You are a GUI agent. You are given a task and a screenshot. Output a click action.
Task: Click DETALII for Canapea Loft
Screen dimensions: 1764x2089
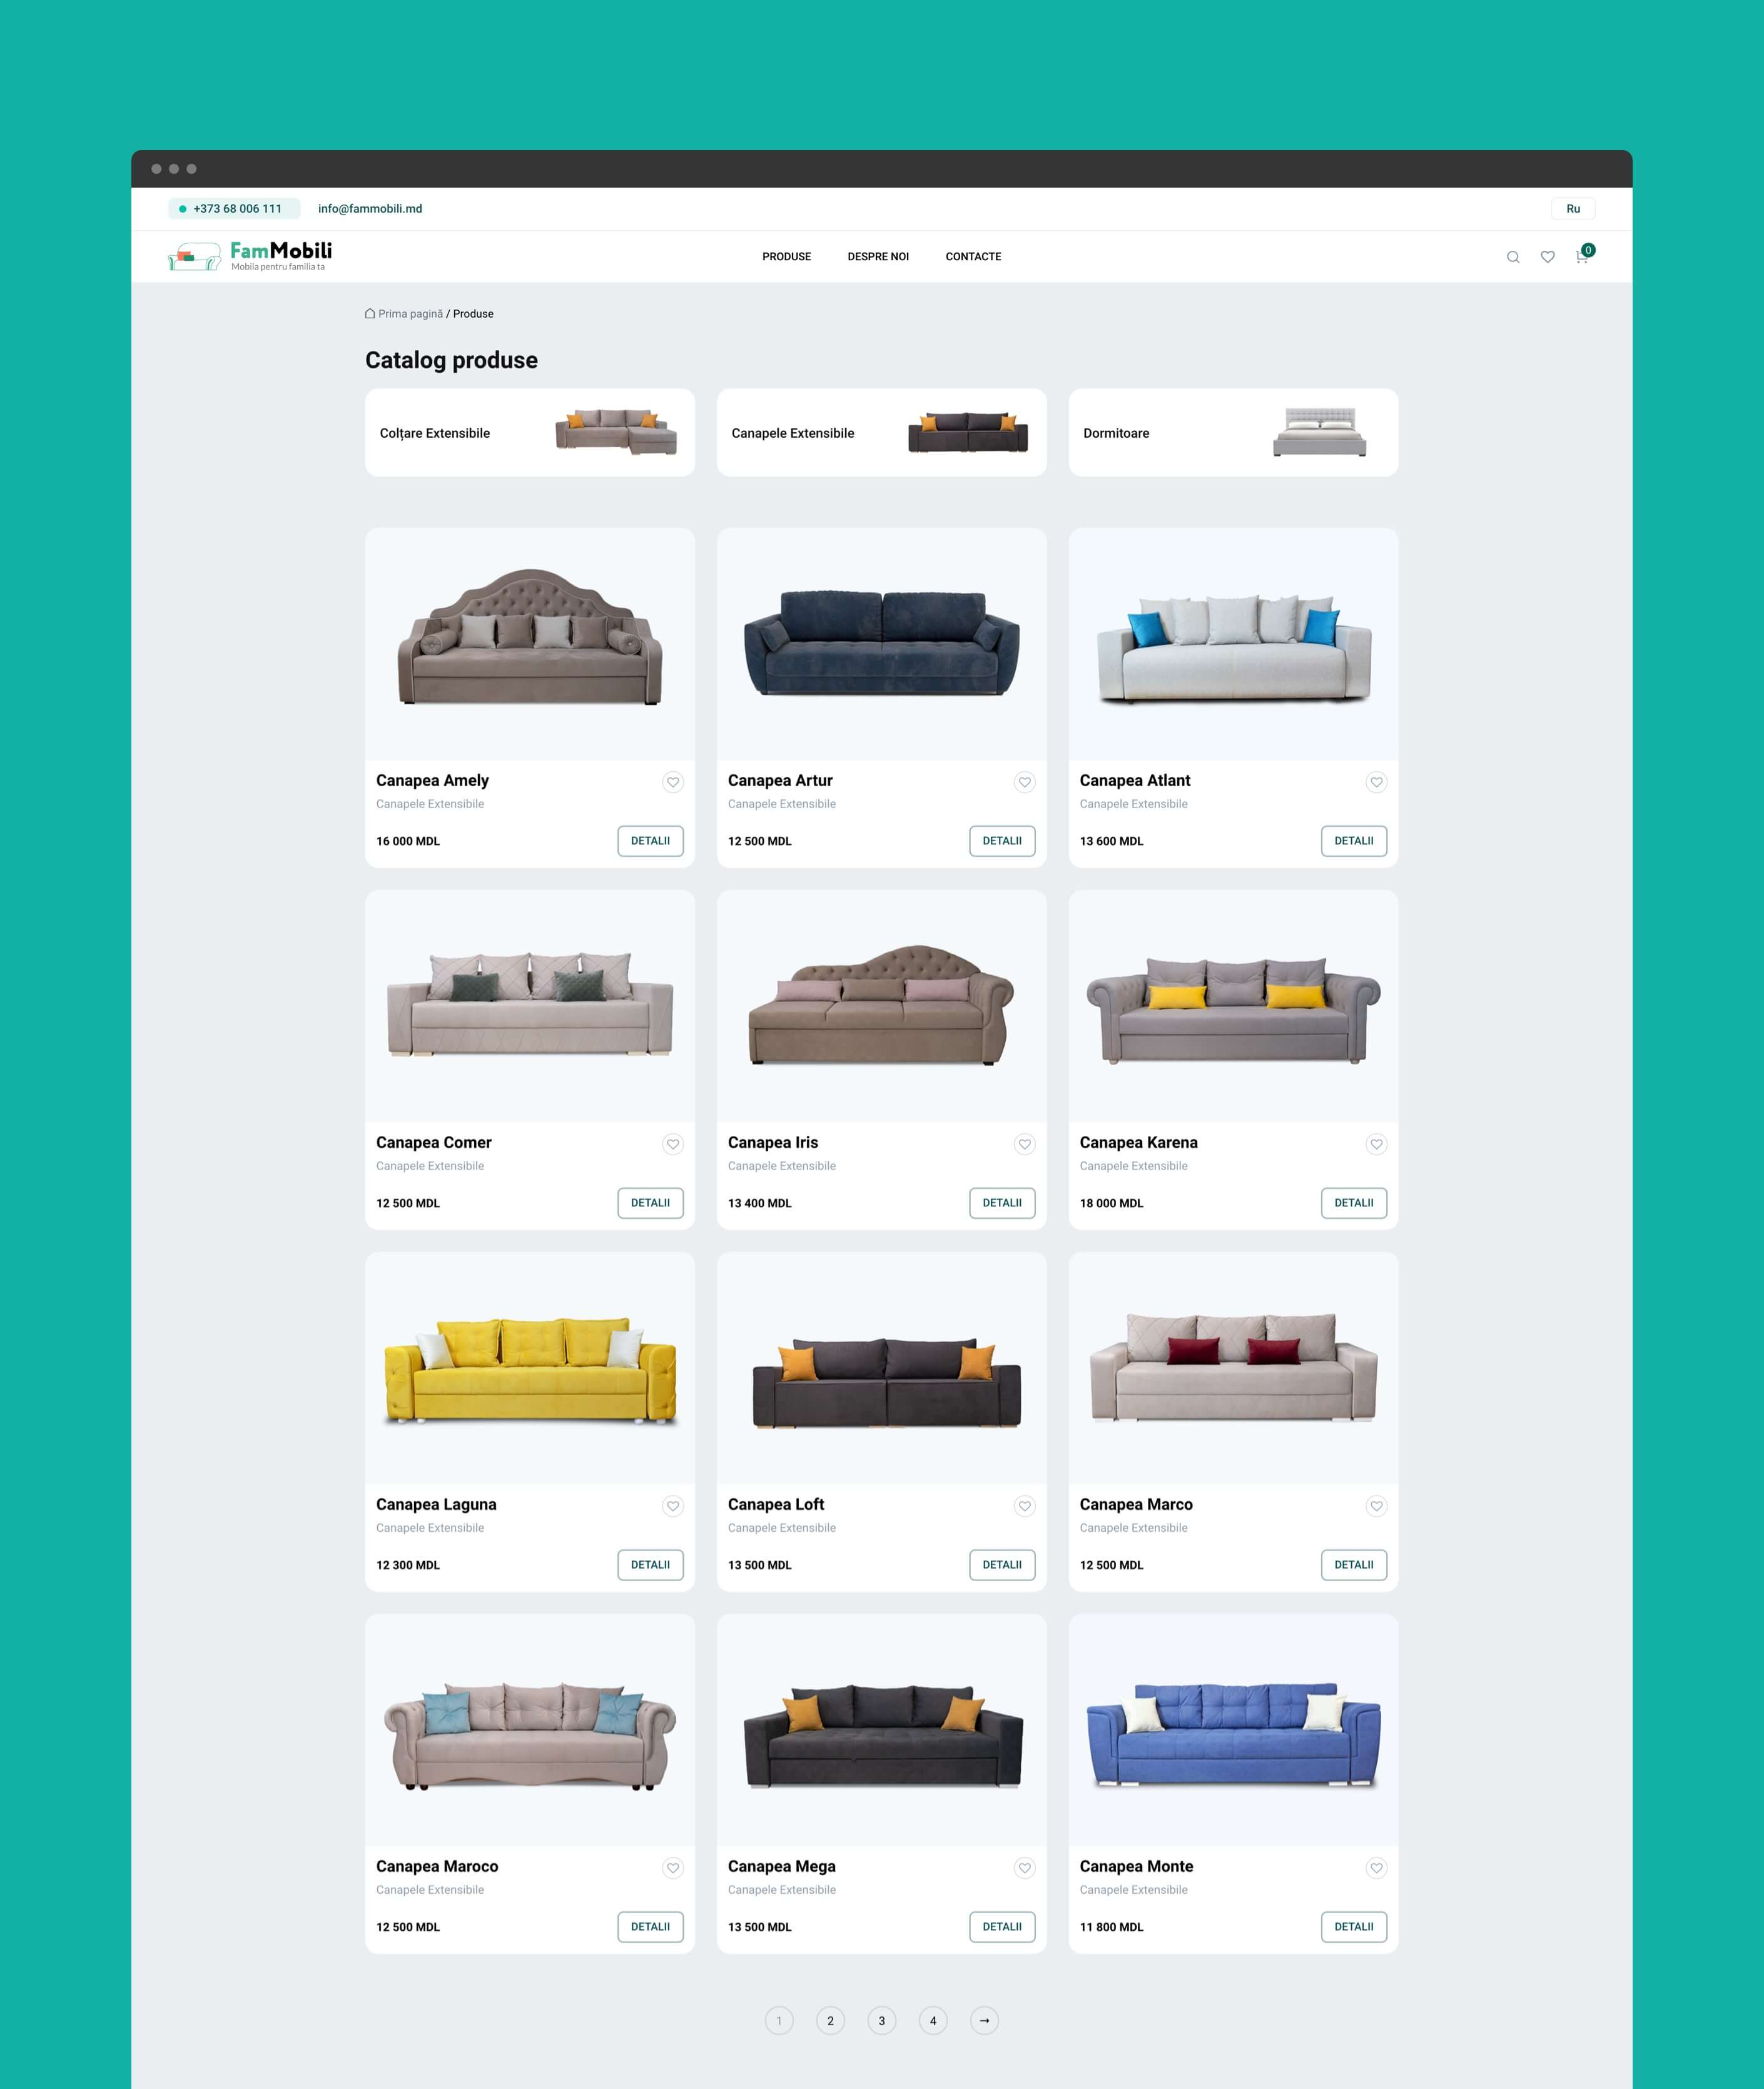pyautogui.click(x=1002, y=1565)
